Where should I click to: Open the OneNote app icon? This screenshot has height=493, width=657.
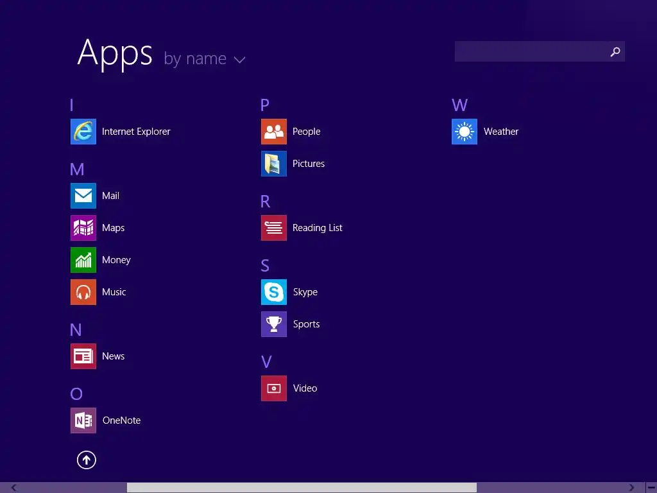tap(83, 420)
